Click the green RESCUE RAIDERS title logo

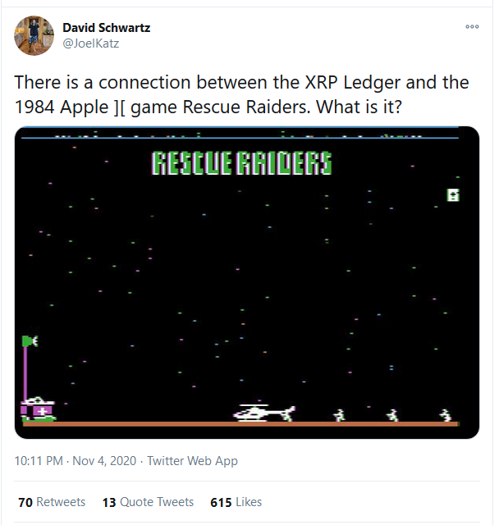241,163
